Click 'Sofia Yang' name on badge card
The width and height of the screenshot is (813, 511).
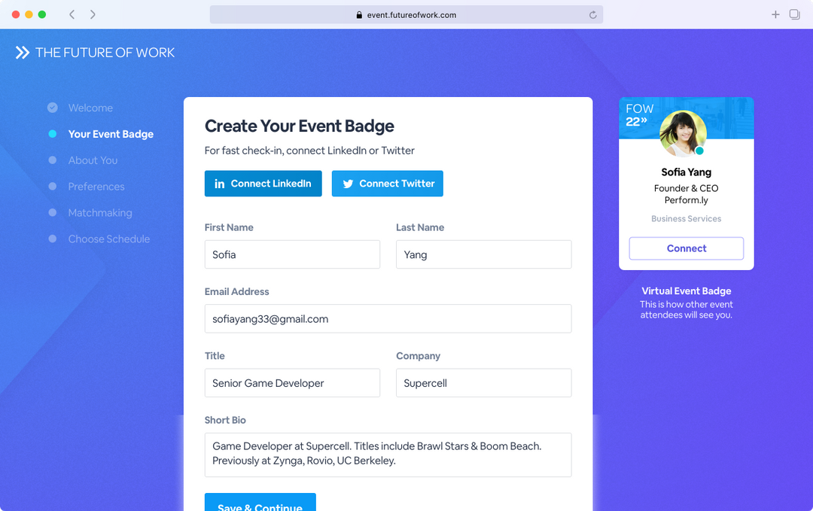pos(686,172)
